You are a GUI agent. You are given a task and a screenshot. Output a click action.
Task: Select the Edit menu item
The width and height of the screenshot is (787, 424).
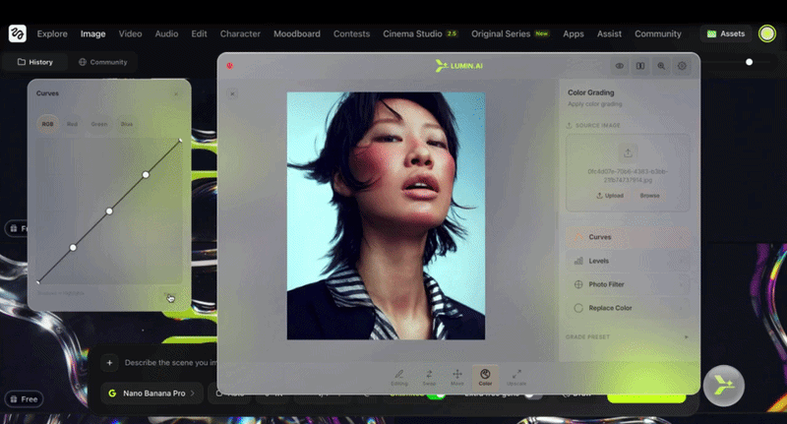click(x=199, y=33)
